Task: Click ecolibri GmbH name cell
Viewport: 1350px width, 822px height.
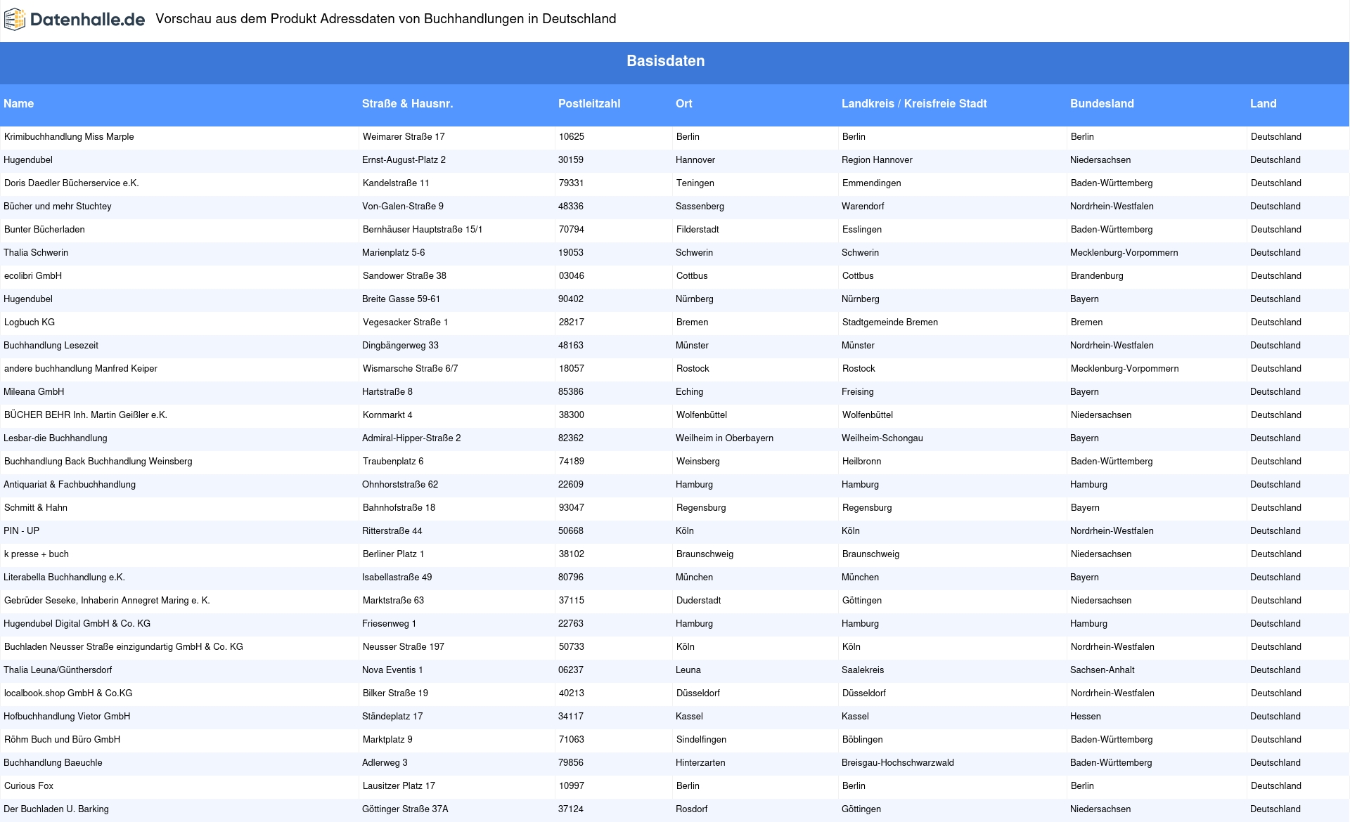Action: pyautogui.click(x=33, y=276)
